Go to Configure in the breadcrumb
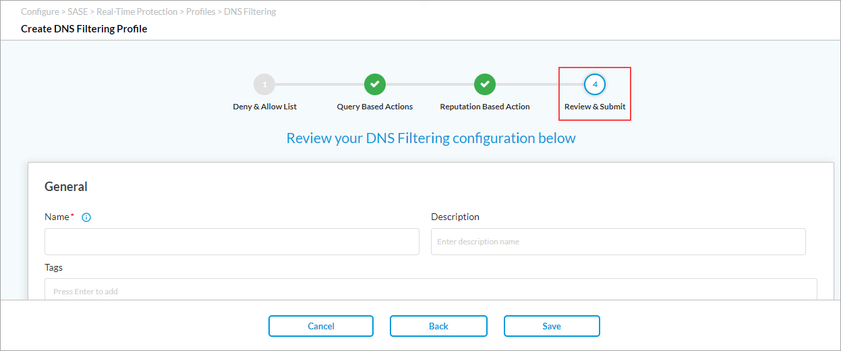Screen dimensions: 841x351 (40, 12)
